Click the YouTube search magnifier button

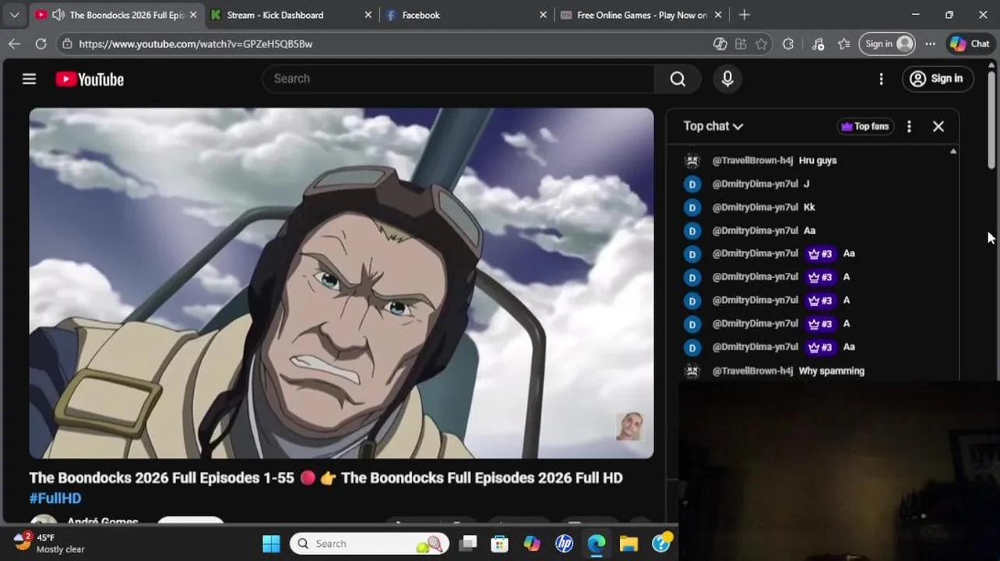point(678,79)
